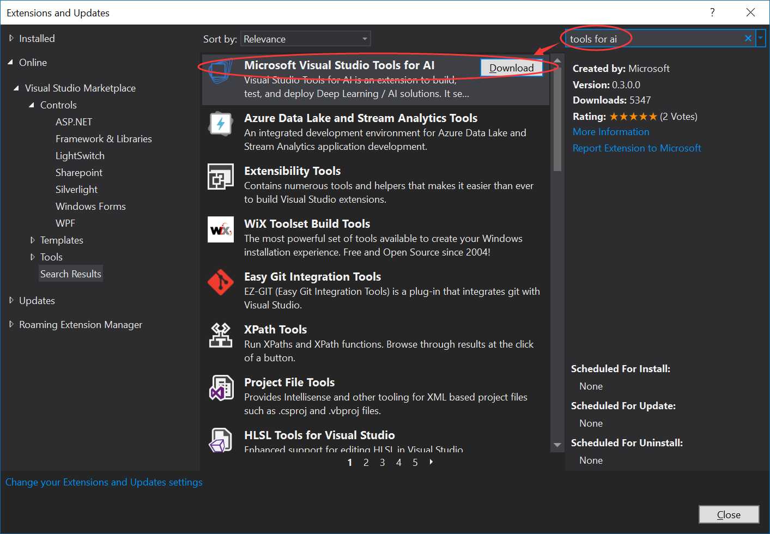This screenshot has height=534, width=770.
Task: Click the Installed label
Action: [37, 38]
